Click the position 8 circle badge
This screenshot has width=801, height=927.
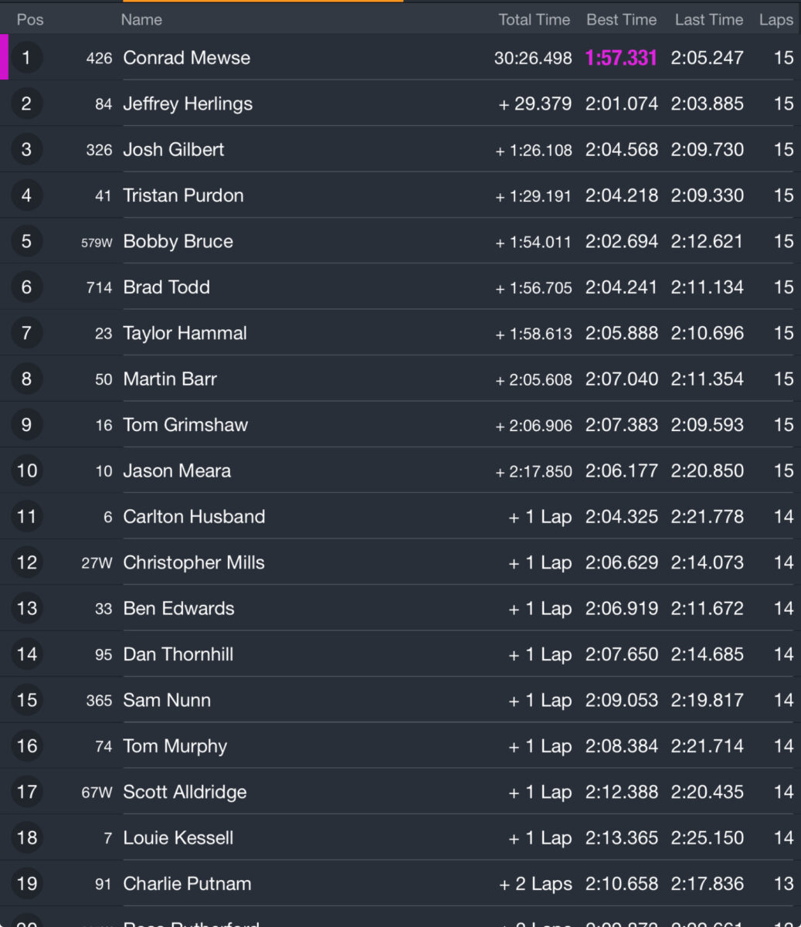click(x=26, y=379)
